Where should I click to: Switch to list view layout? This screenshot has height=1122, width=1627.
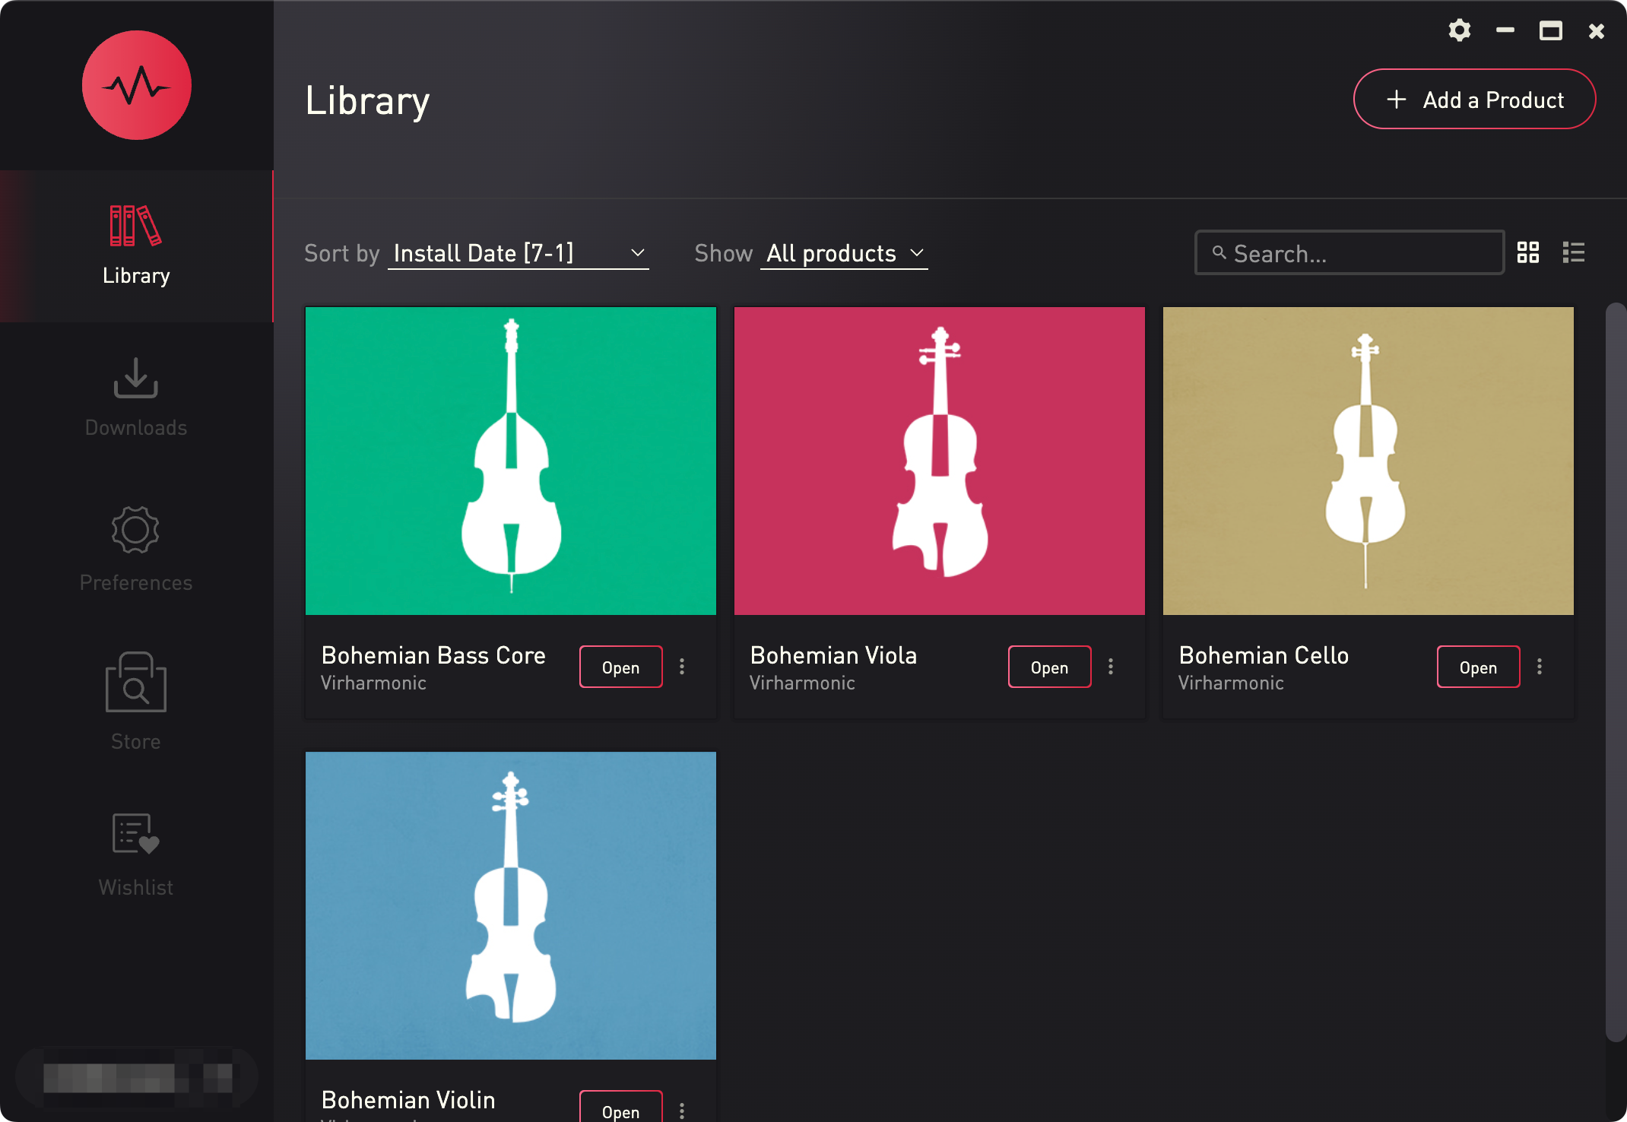[x=1574, y=252]
